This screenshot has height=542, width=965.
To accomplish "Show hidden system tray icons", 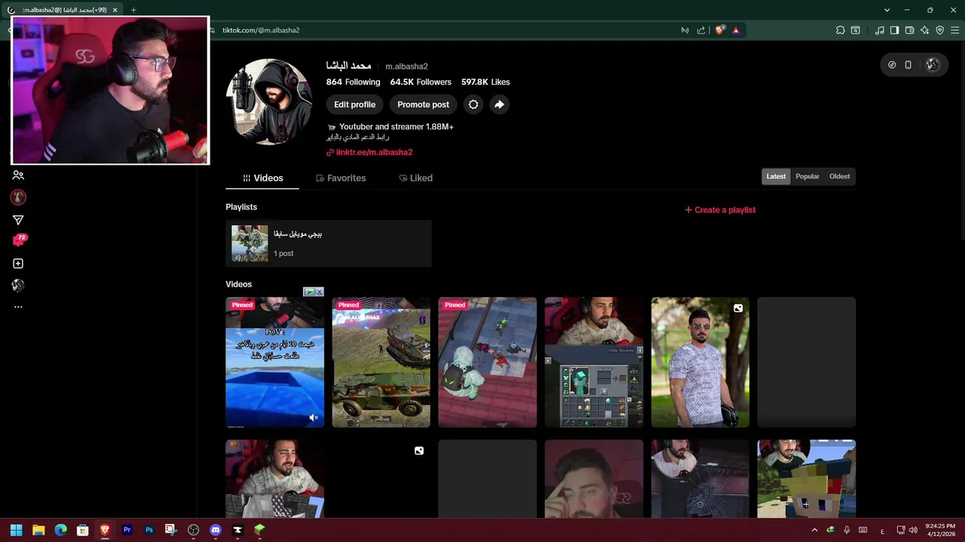I will pos(814,530).
